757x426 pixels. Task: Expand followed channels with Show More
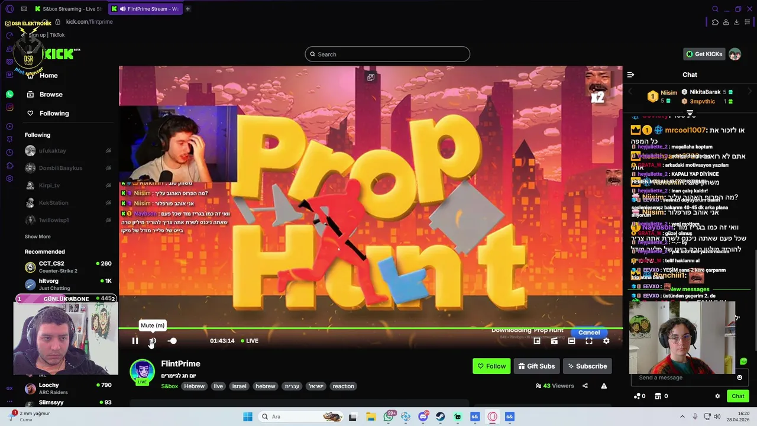37,237
